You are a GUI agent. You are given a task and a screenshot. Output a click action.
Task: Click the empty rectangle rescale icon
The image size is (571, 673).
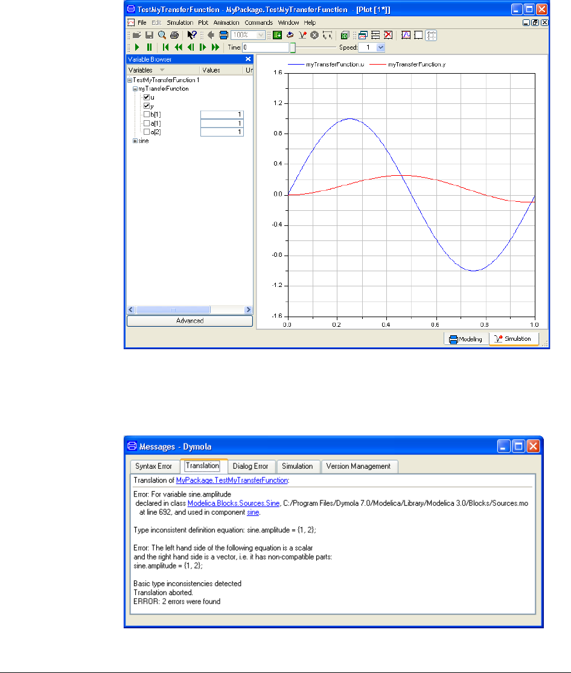(418, 35)
